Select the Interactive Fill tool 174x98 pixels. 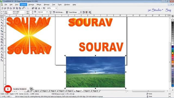coord(2,60)
